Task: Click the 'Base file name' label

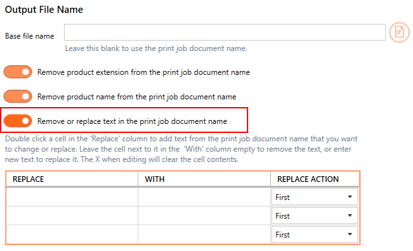Action: click(x=30, y=36)
